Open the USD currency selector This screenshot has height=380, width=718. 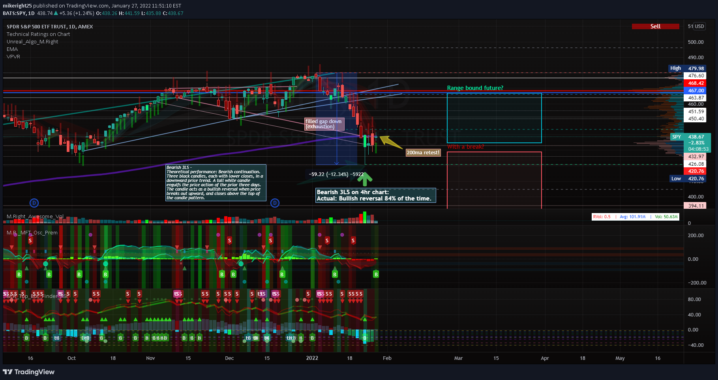pyautogui.click(x=699, y=26)
